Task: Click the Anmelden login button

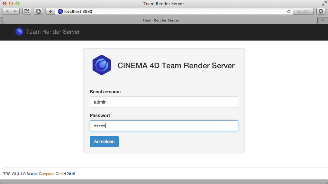Action: [x=104, y=142]
